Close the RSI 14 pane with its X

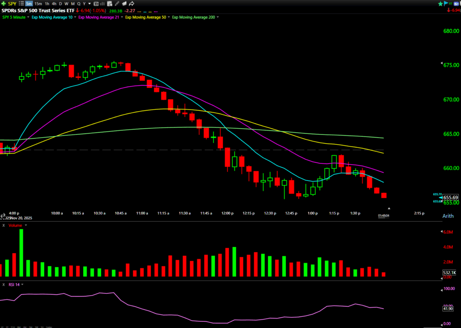pos(4,284)
